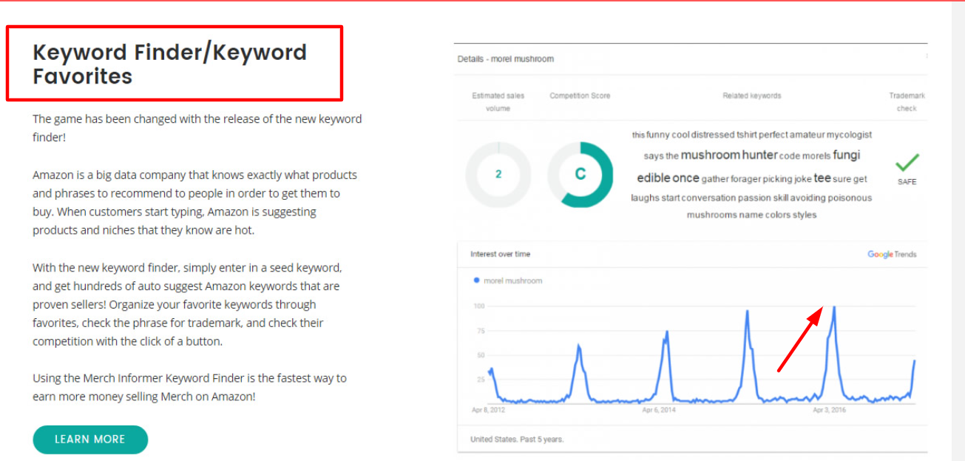Click the 'Apr 8, 2012' axis date

click(x=488, y=409)
